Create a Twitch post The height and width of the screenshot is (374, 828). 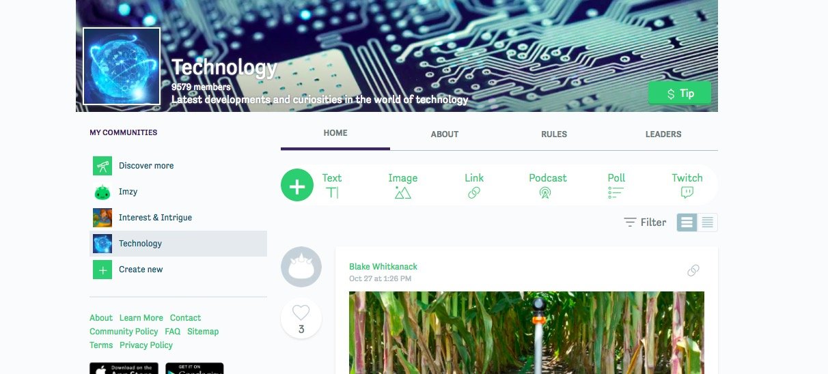[687, 185]
